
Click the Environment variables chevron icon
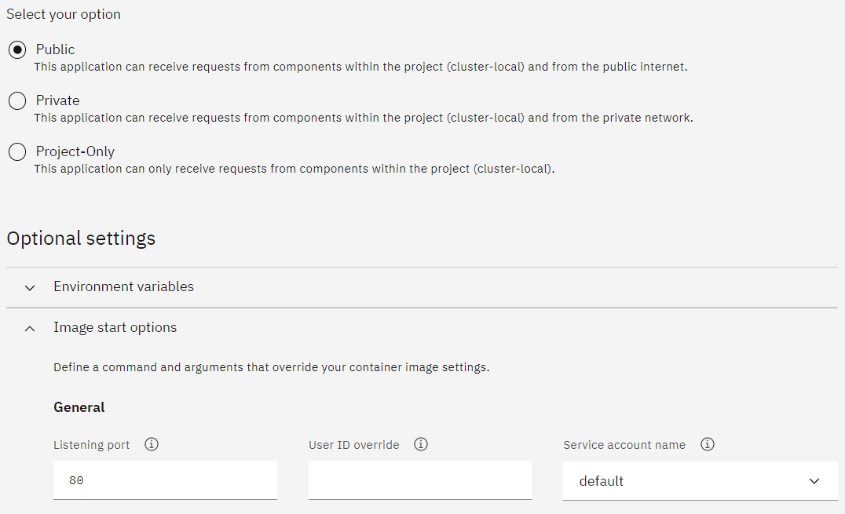coord(29,287)
